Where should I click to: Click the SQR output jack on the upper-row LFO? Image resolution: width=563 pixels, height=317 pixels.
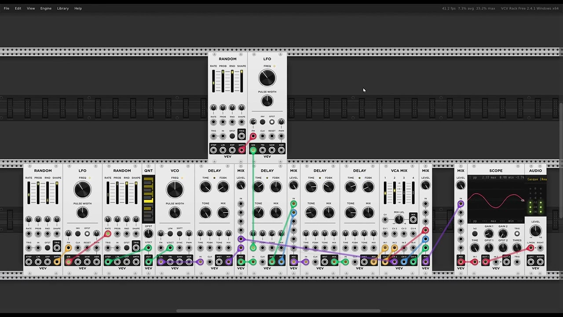coord(281,150)
